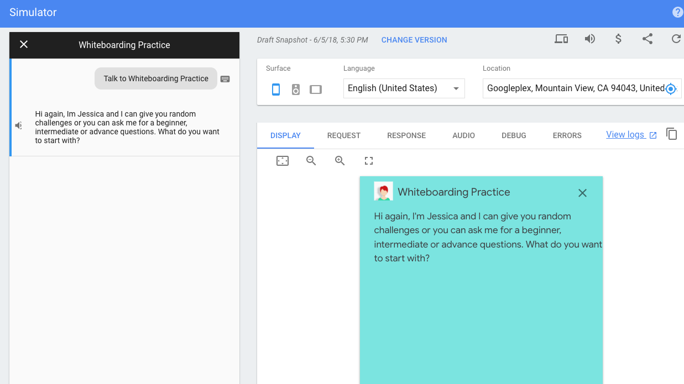Switch to the ERRORS tab

click(x=567, y=135)
